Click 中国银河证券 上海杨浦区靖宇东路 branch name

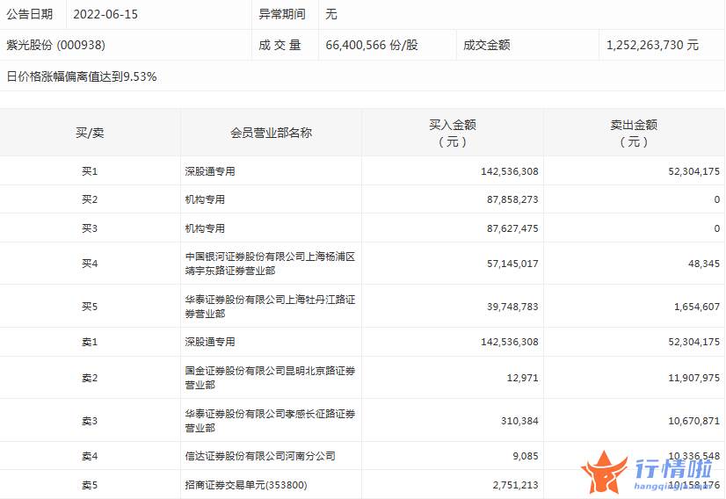coord(270,264)
